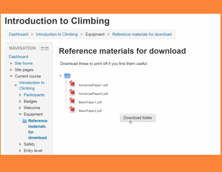Collapse the Current course navigation node
Screen dimensions: 222x172
click(x=11, y=76)
